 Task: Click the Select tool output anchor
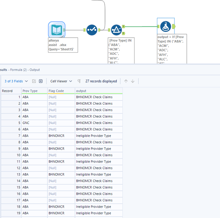click(99, 30)
